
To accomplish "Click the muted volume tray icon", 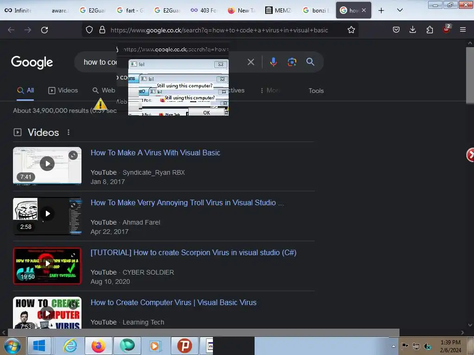I will [x=427, y=346].
